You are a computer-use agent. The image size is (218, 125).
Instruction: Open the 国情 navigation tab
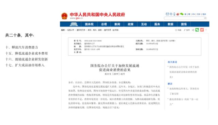(184, 24)
